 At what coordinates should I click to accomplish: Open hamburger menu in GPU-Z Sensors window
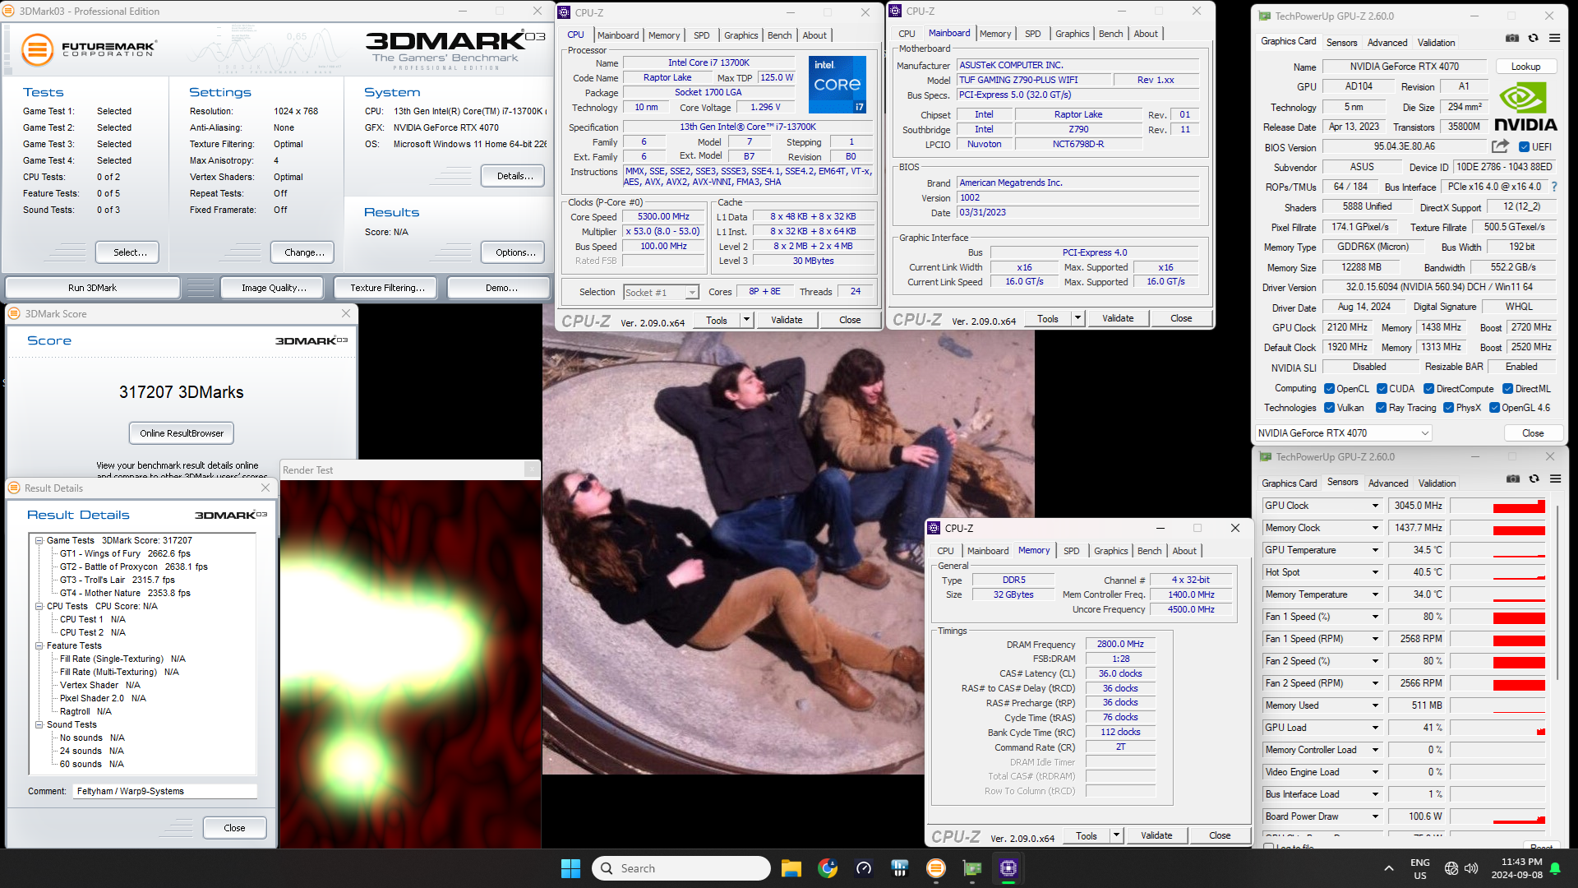1556,479
